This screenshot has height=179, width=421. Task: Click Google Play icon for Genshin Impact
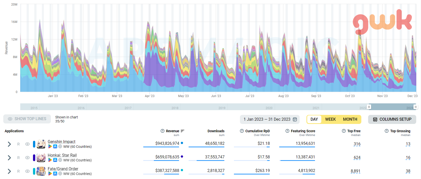coord(50,147)
